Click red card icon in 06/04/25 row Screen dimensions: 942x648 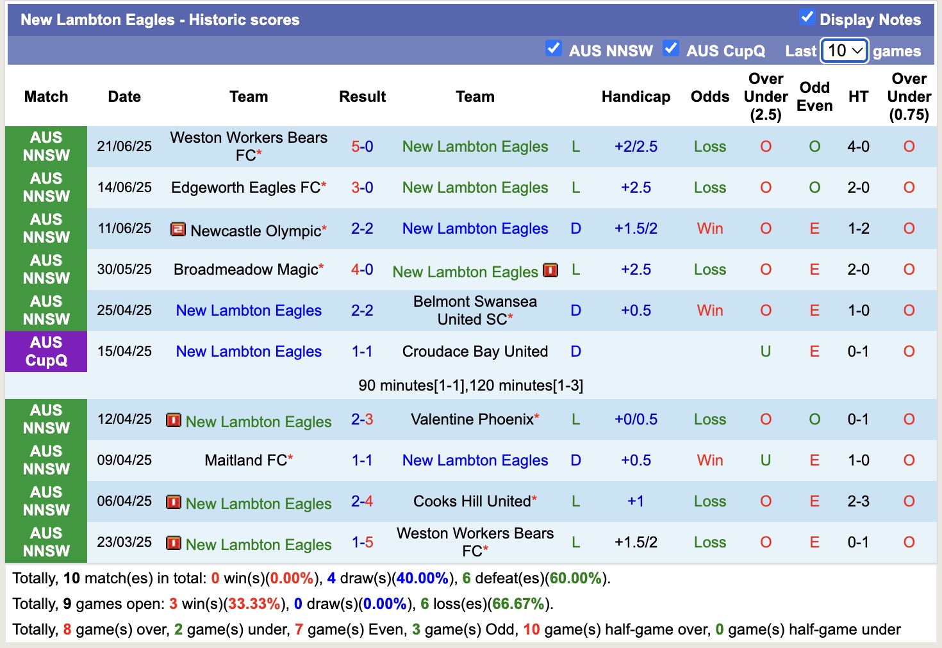(x=173, y=502)
